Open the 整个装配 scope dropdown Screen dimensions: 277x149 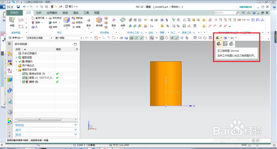point(69,38)
